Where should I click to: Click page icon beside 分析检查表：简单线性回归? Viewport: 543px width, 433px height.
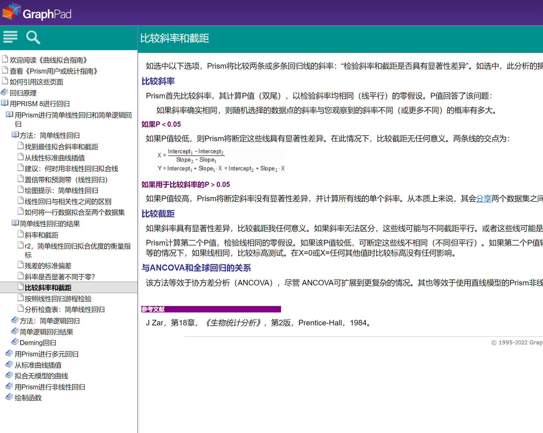pos(21,308)
